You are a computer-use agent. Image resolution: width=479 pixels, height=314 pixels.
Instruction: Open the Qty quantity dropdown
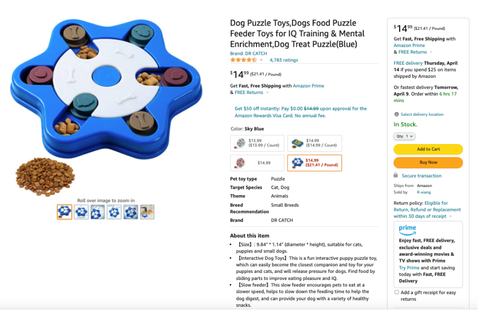coord(404,136)
